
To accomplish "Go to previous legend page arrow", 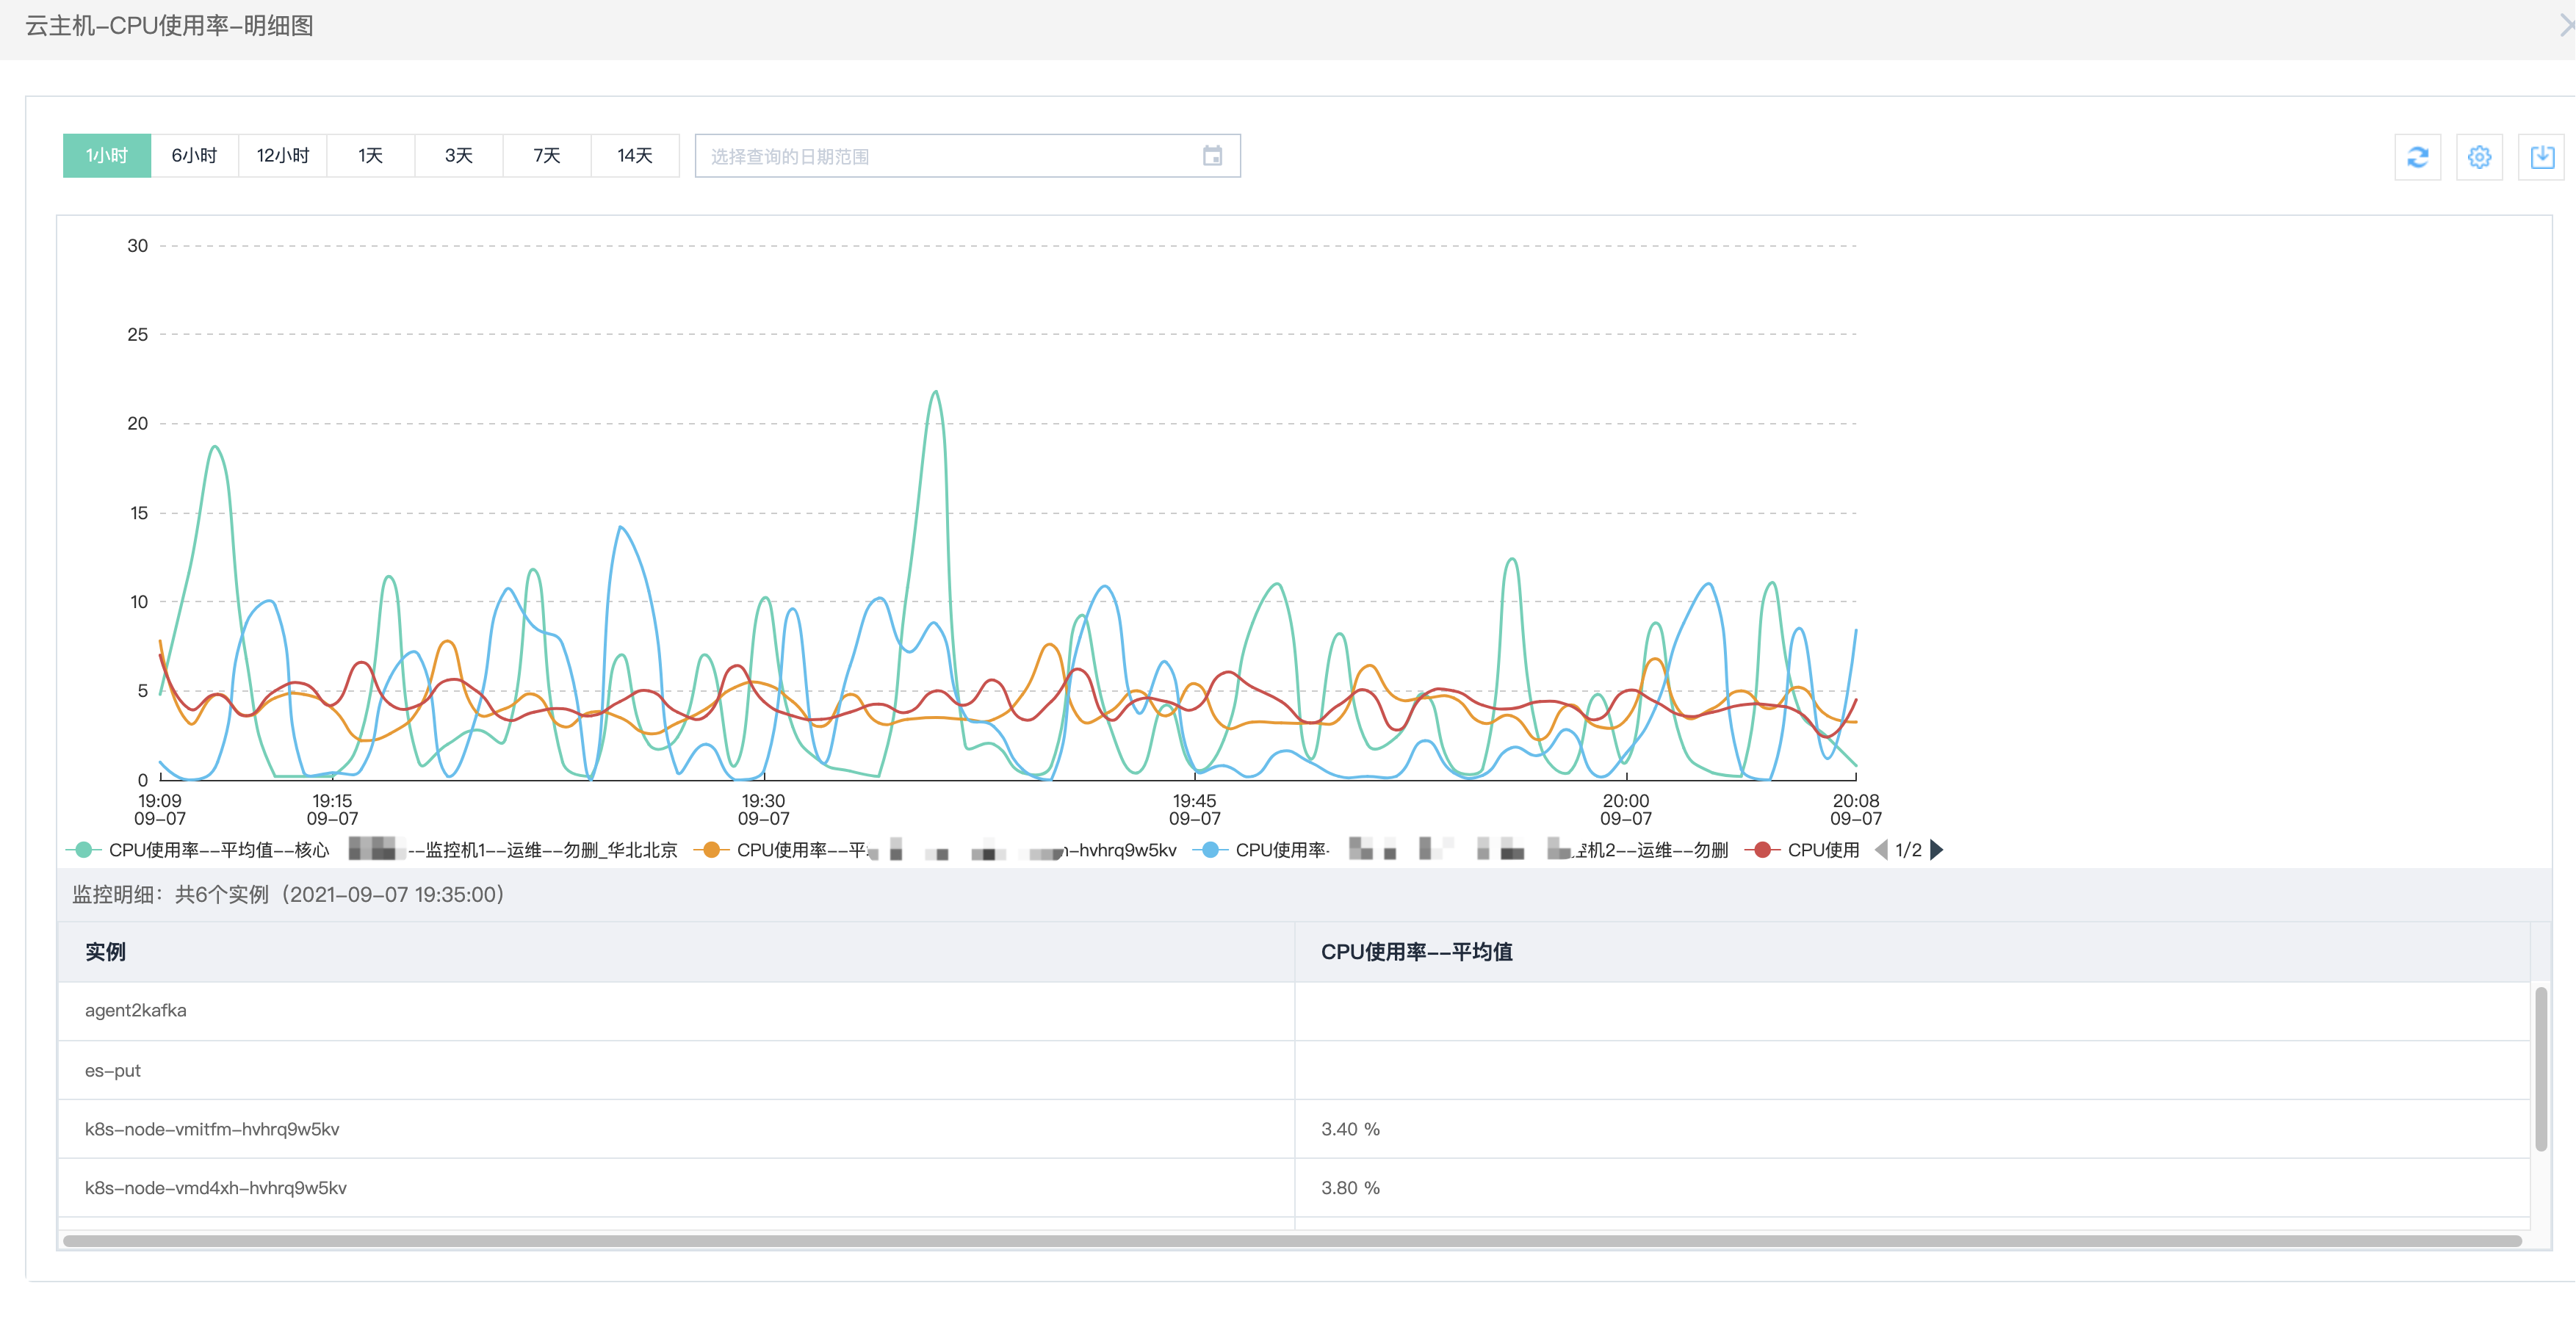I will click(1881, 850).
